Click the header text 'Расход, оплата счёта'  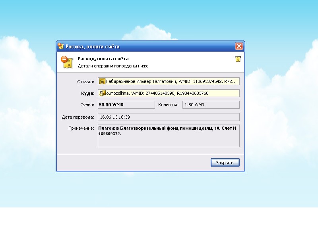pyautogui.click(x=103, y=59)
